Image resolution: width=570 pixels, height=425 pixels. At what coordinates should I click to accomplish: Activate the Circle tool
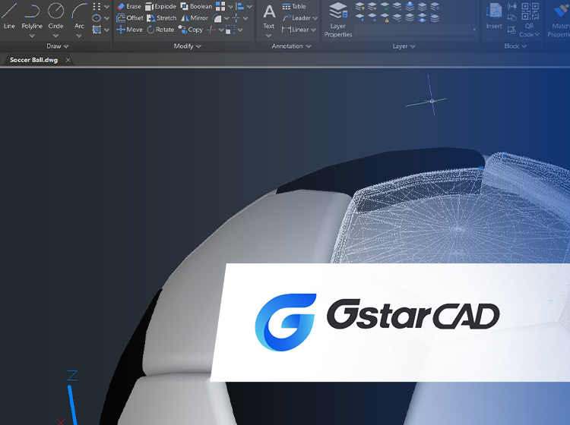[x=55, y=14]
